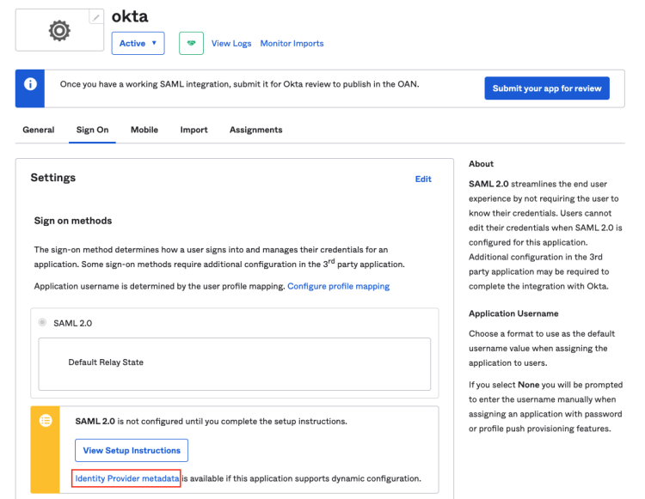Open the Identity Provider metadata link
Image resolution: width=645 pixels, height=499 pixels.
[x=126, y=478]
